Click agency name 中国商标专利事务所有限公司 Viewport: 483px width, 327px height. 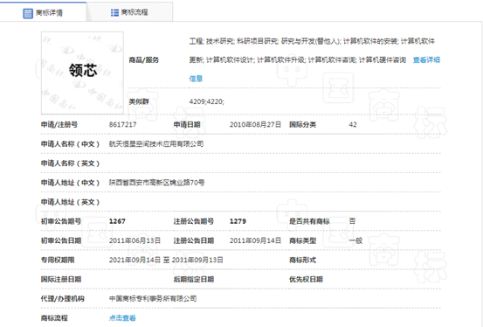153,299
